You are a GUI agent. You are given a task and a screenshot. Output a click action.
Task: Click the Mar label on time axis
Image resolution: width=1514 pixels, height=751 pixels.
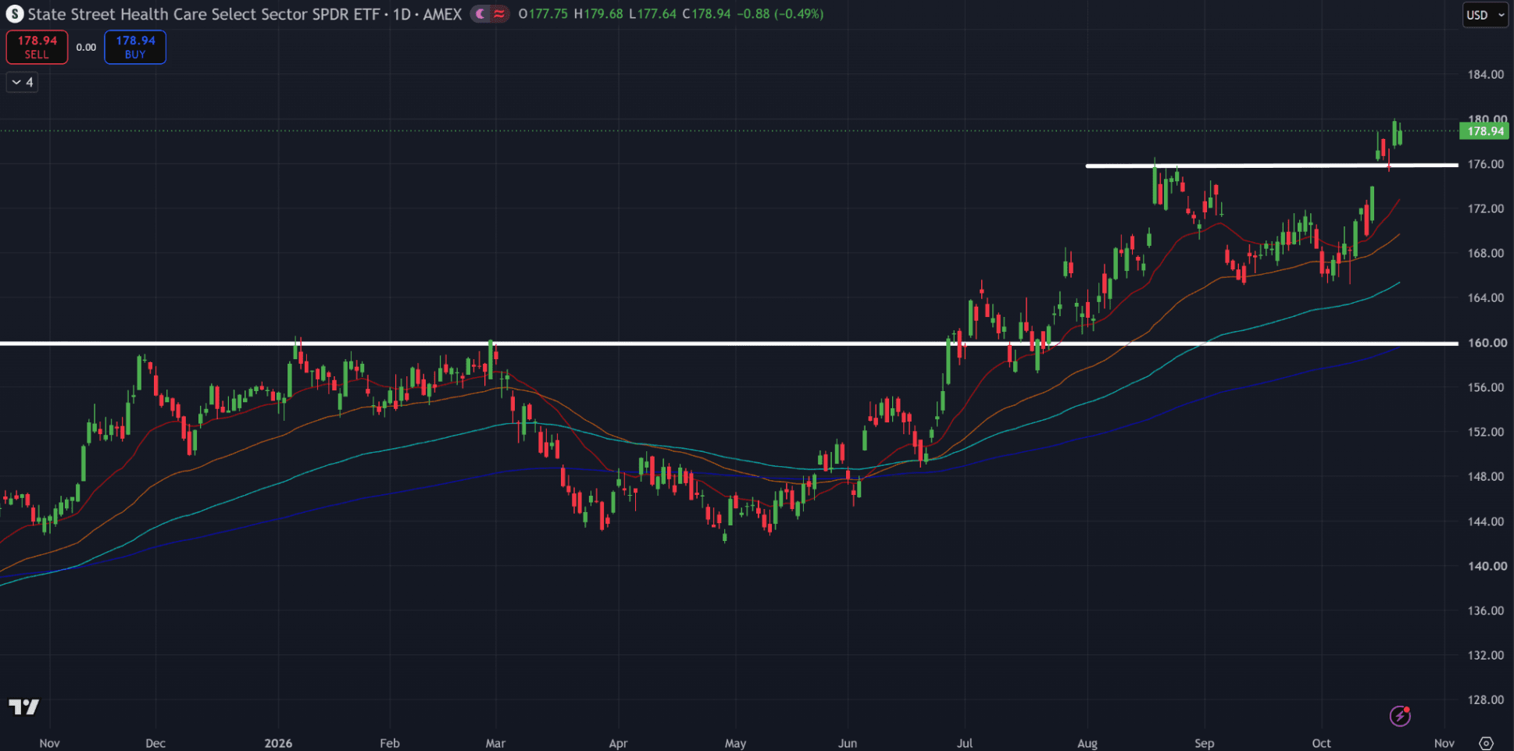click(495, 743)
